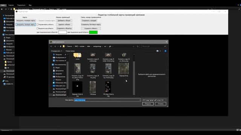The image size is (241, 135).
Task: Click the search magnifier in file dialog
Action: pos(165,46)
